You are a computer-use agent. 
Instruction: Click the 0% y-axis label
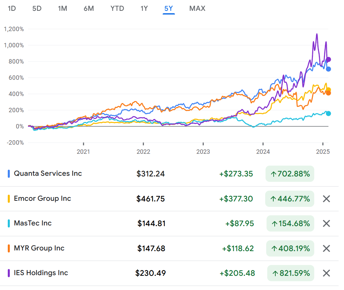point(20,126)
